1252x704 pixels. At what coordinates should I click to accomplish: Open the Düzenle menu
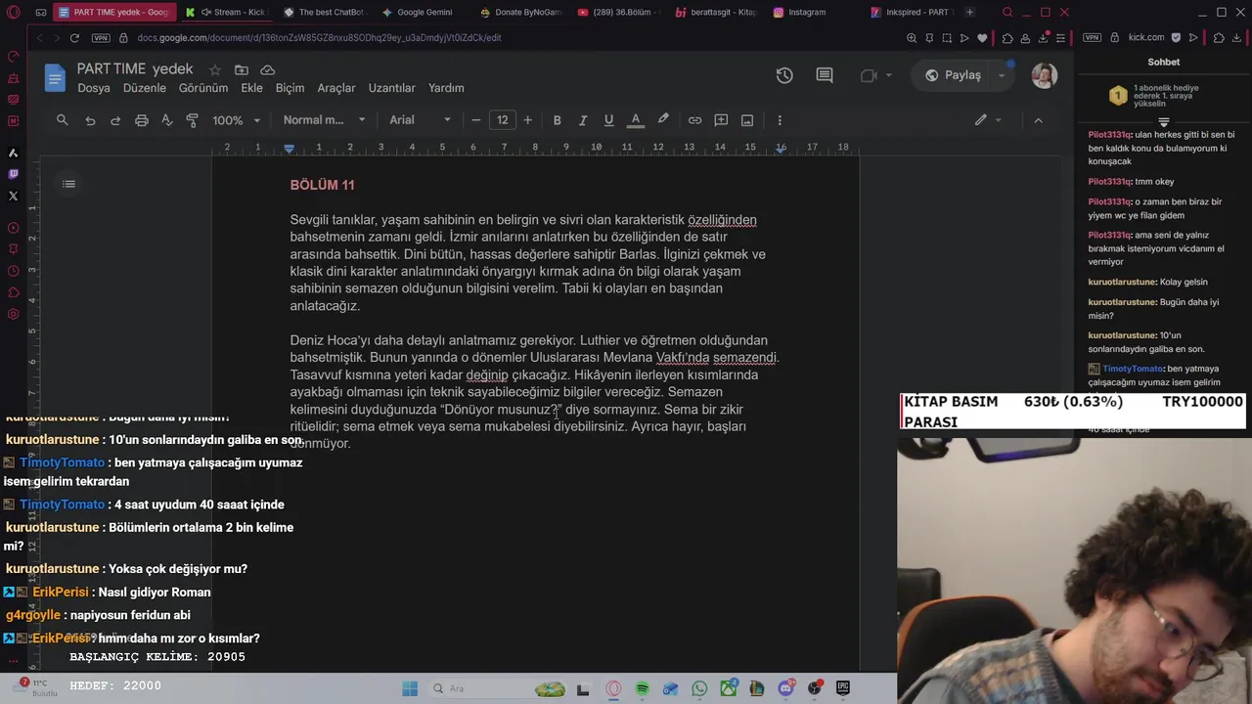pyautogui.click(x=145, y=88)
